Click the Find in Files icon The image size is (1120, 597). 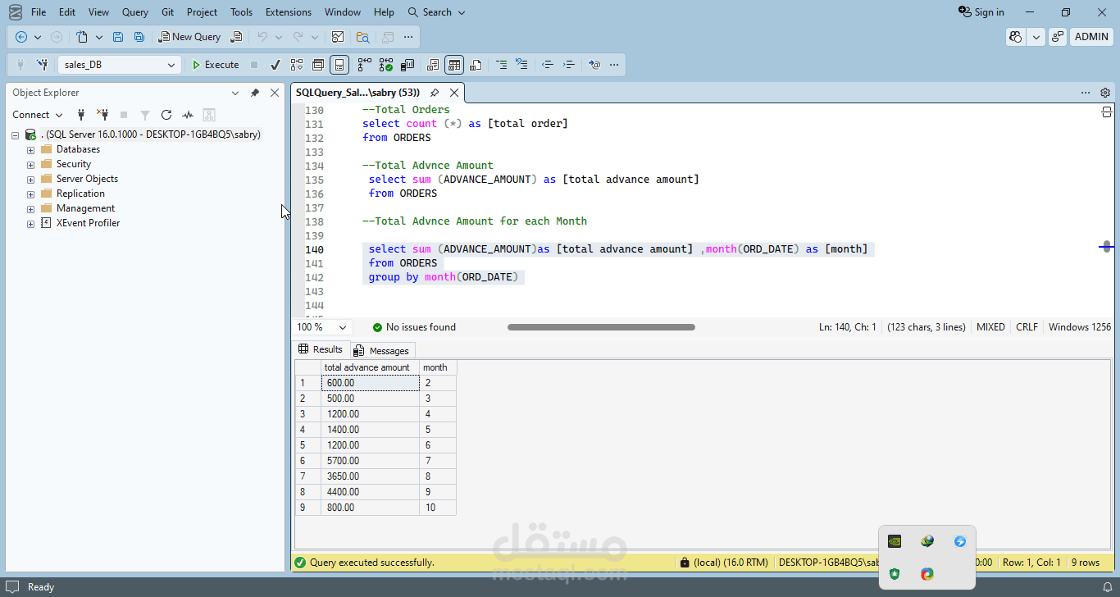[x=362, y=37]
